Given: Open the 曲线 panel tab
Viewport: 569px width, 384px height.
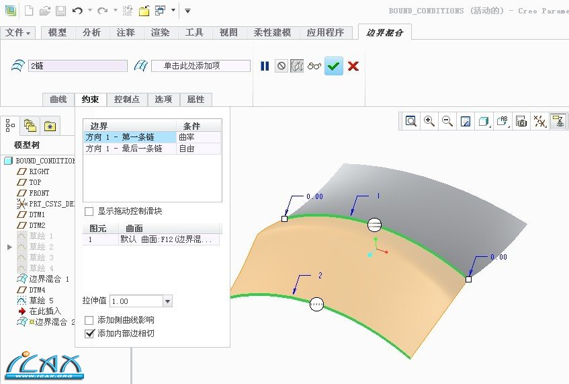Looking at the screenshot, I should coord(58,100).
